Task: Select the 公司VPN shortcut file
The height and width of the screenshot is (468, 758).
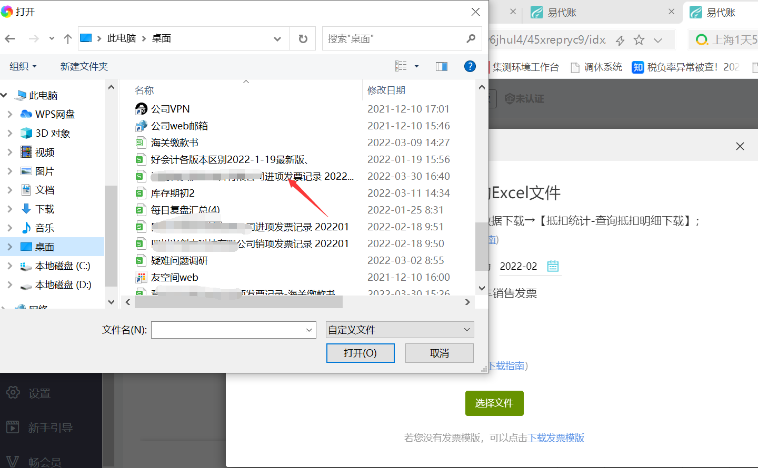Action: (x=170, y=109)
